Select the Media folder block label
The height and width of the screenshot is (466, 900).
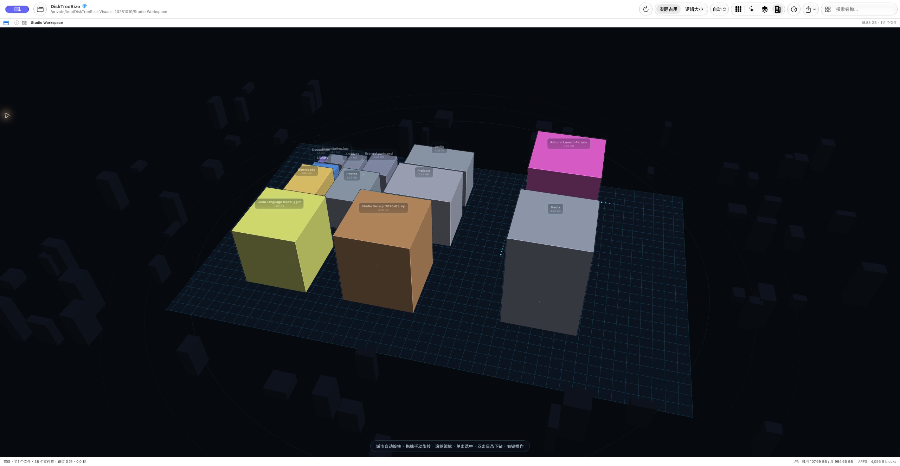coord(555,209)
